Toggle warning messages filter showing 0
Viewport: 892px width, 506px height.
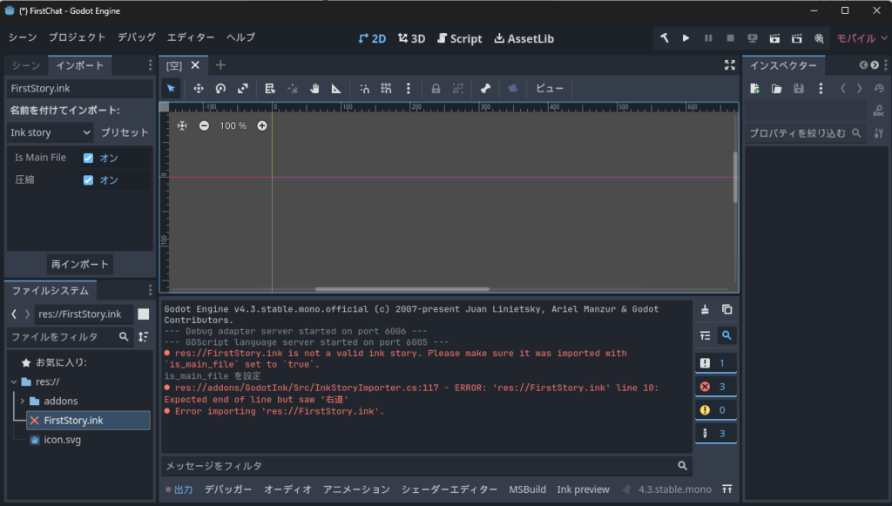point(716,410)
